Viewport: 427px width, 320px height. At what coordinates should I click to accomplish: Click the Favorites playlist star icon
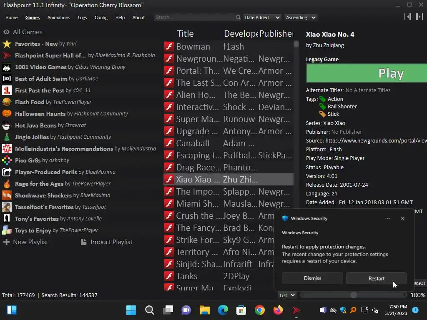pyautogui.click(x=7, y=44)
